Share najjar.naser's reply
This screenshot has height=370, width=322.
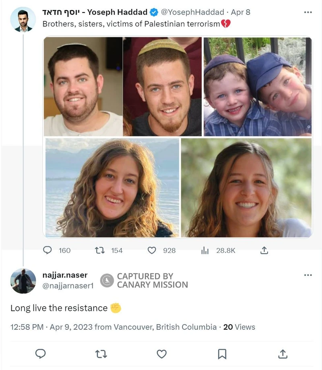pos(283,354)
